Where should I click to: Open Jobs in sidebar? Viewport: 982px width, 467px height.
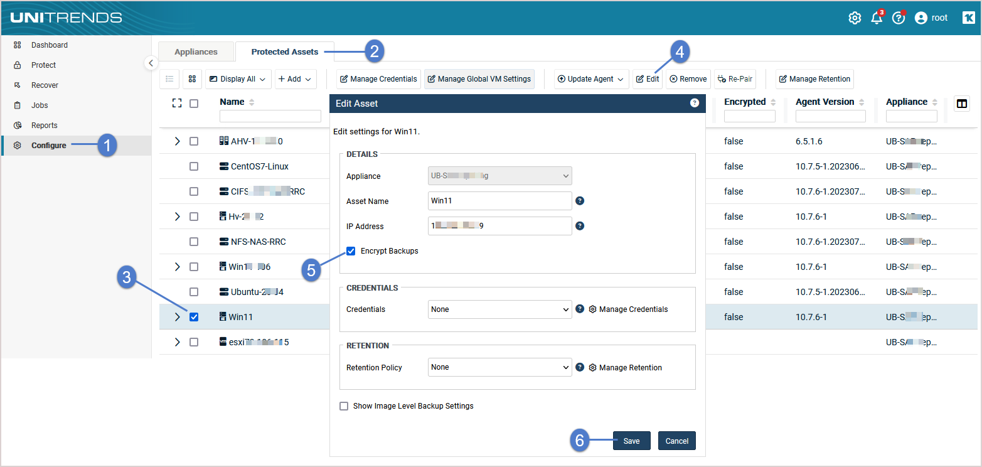(x=76, y=105)
